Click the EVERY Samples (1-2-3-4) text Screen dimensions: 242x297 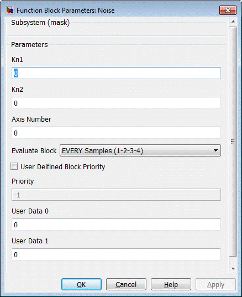pos(102,151)
